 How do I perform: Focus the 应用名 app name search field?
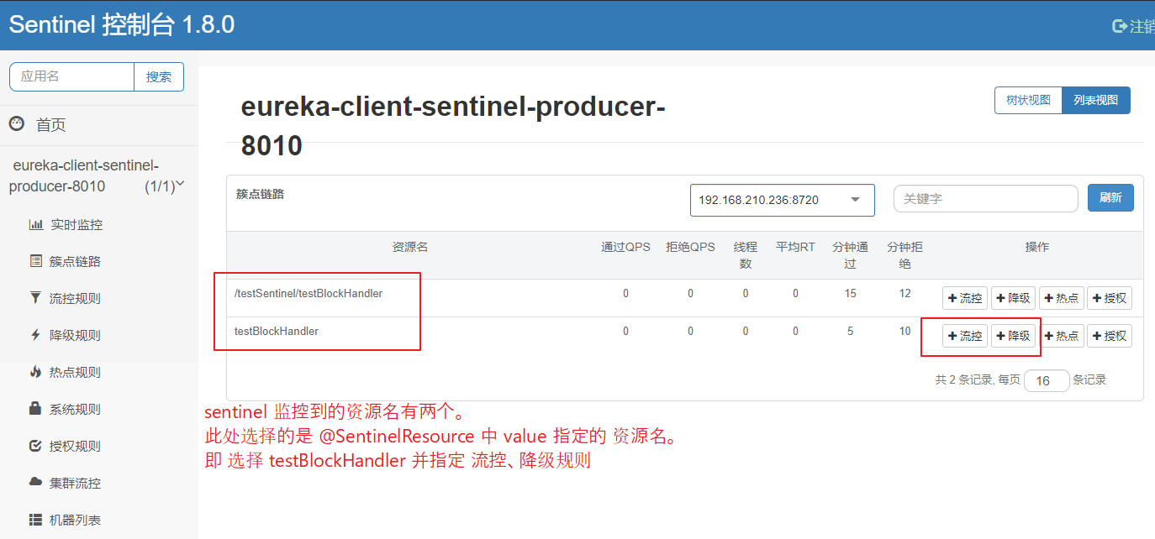coord(72,76)
